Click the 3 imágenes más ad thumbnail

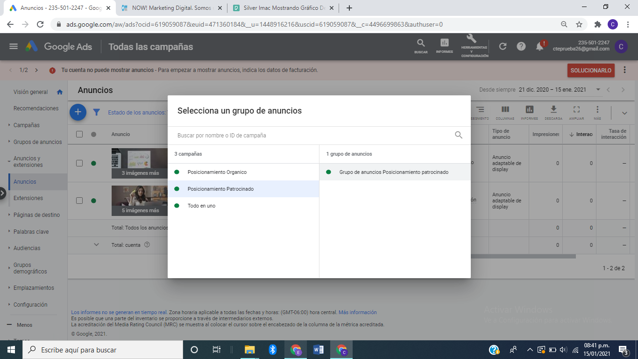click(140, 163)
